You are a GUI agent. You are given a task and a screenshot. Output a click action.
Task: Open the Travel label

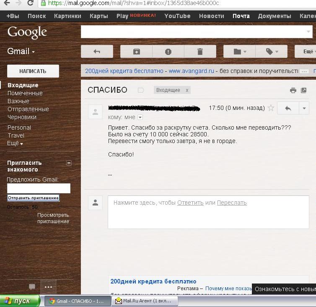[x=16, y=135]
